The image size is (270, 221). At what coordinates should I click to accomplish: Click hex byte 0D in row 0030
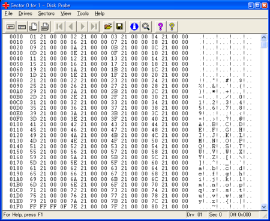(33, 53)
